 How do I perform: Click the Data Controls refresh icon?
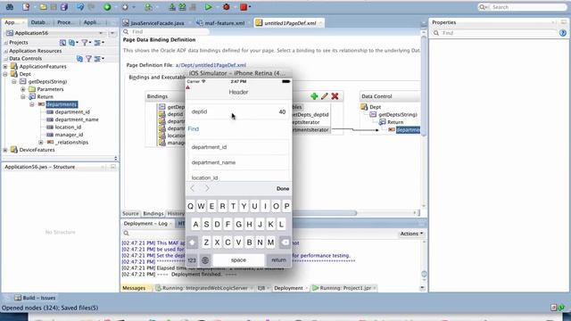click(x=80, y=58)
